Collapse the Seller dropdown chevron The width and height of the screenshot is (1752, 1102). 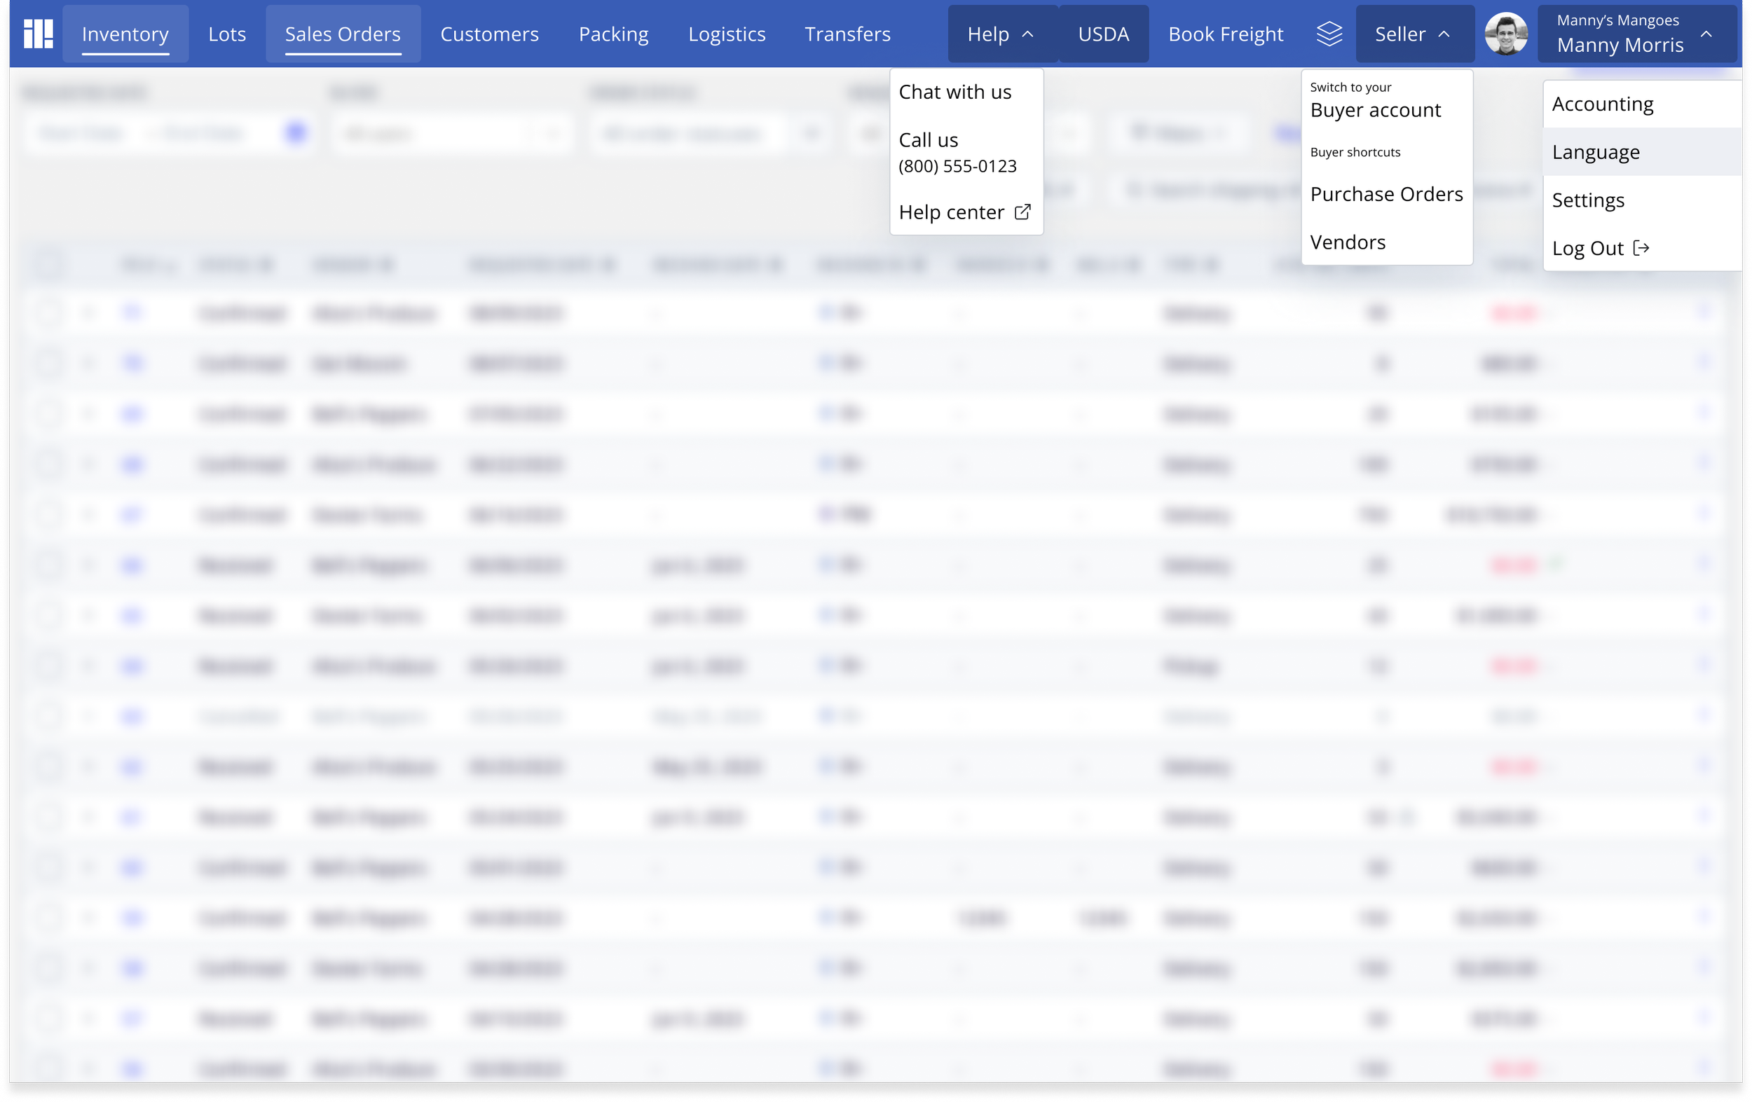click(x=1444, y=34)
